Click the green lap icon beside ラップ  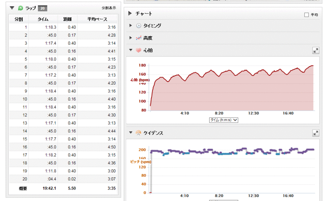click(21, 8)
